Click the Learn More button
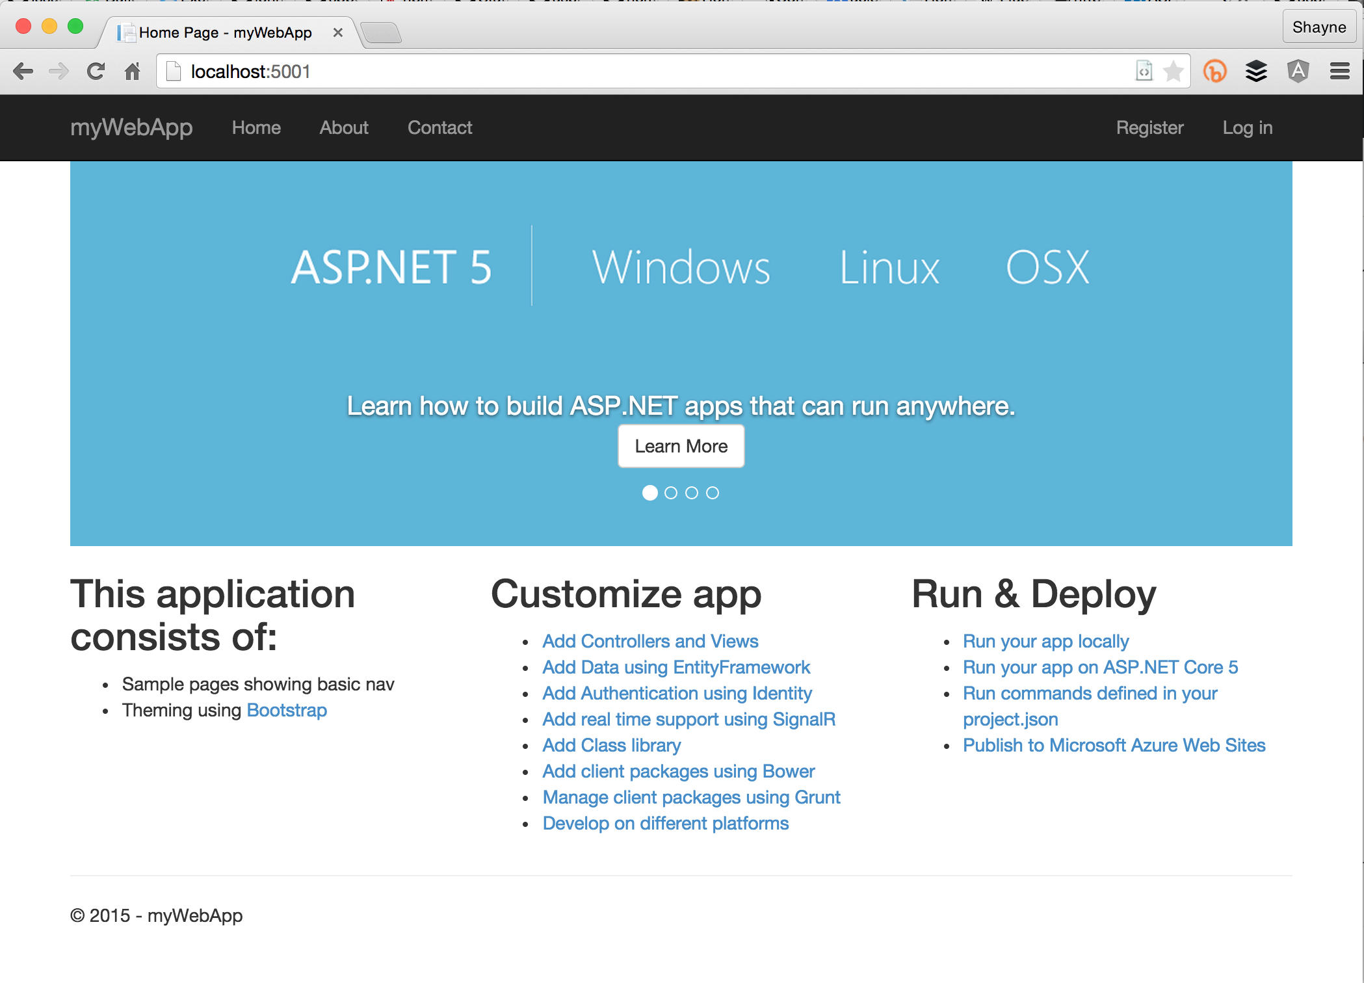Image resolution: width=1364 pixels, height=983 pixels. (681, 446)
